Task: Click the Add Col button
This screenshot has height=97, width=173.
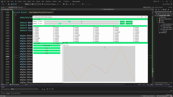Action: [122, 24]
